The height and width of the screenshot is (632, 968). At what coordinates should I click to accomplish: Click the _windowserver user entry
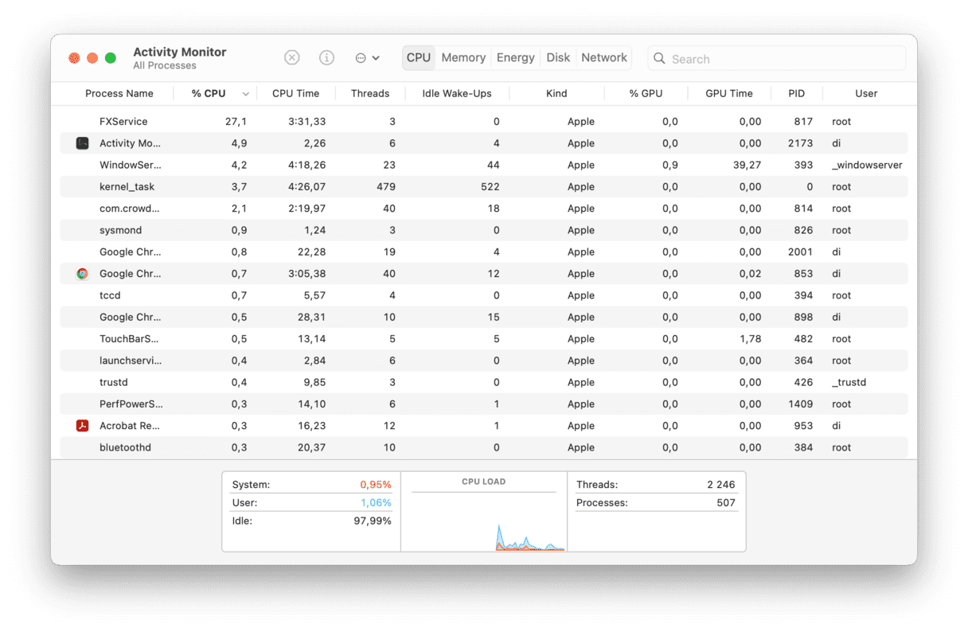click(867, 165)
